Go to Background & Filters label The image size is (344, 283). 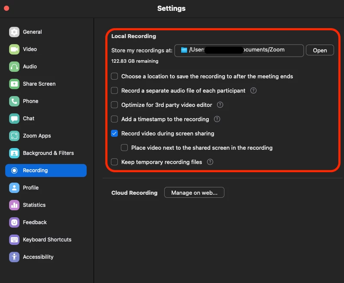point(48,153)
